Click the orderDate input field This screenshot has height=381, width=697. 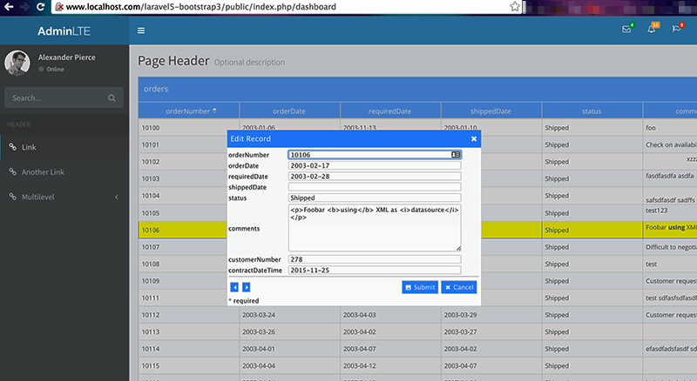[375, 165]
